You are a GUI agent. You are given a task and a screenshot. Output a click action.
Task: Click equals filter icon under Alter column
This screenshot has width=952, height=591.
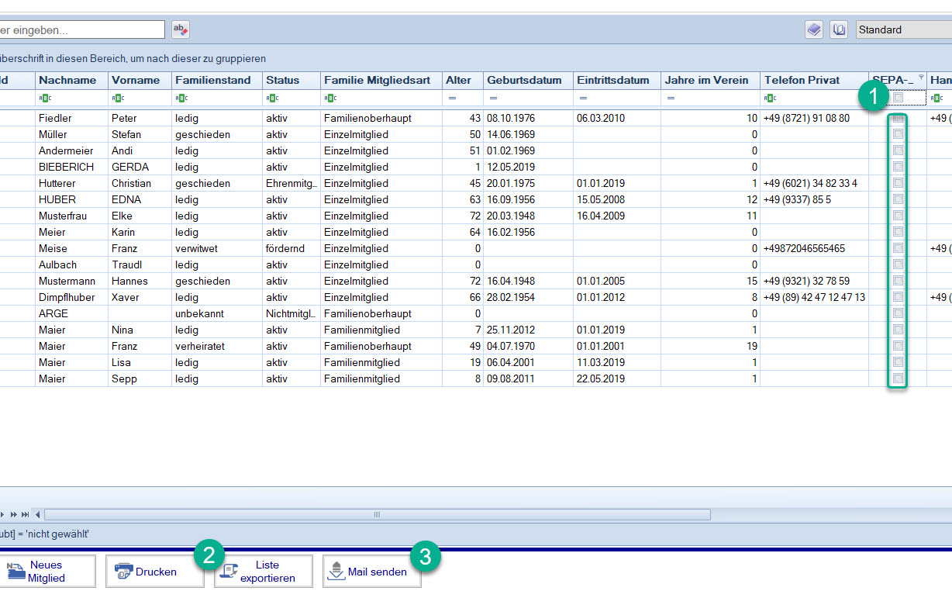[x=452, y=98]
